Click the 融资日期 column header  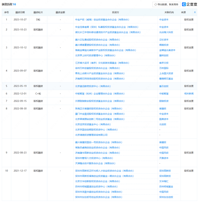tap(20, 12)
